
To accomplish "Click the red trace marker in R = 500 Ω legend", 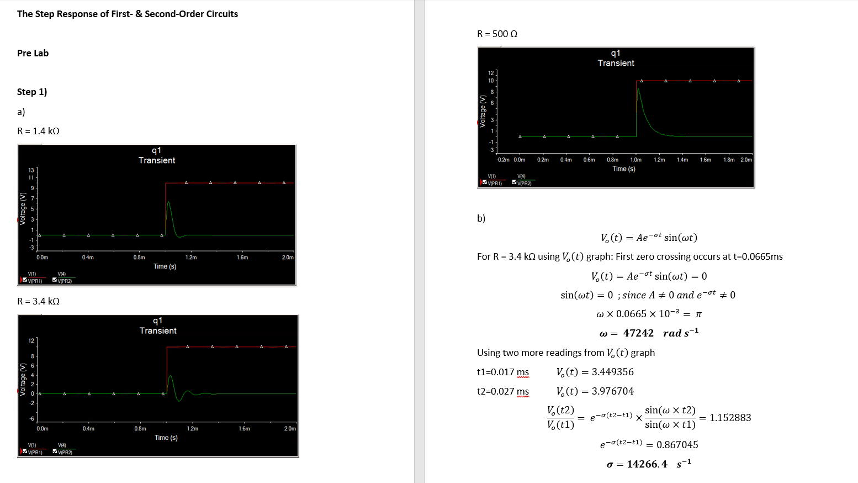I will coord(480,182).
